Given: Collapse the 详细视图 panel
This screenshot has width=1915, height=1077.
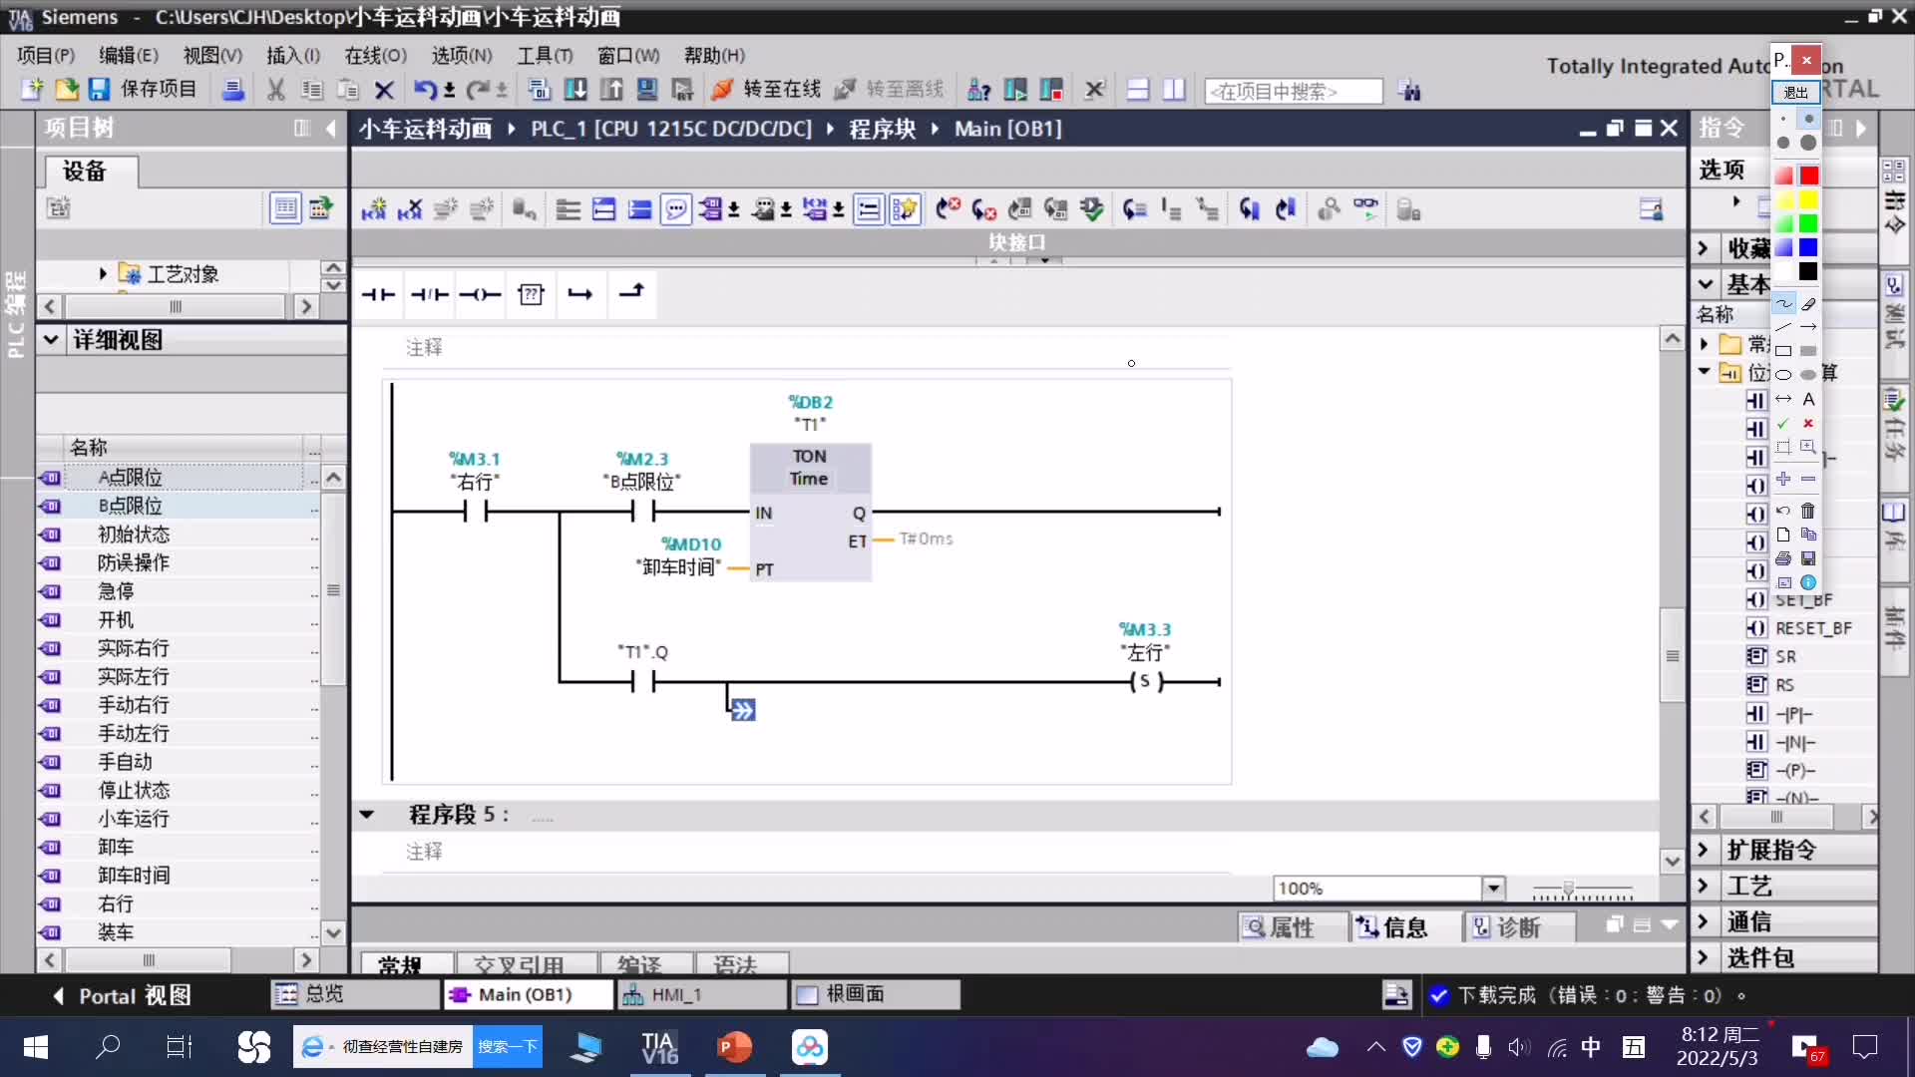Looking at the screenshot, I should pos(51,340).
